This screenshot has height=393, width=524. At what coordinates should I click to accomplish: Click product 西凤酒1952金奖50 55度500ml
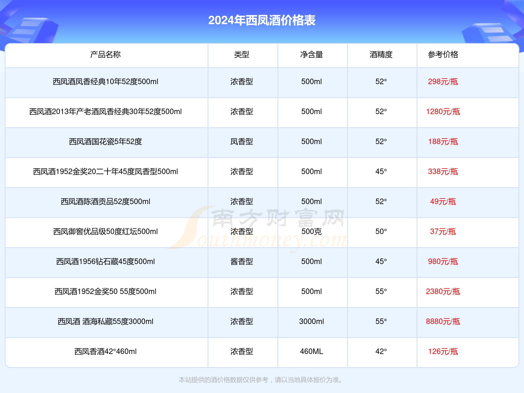coord(105,291)
